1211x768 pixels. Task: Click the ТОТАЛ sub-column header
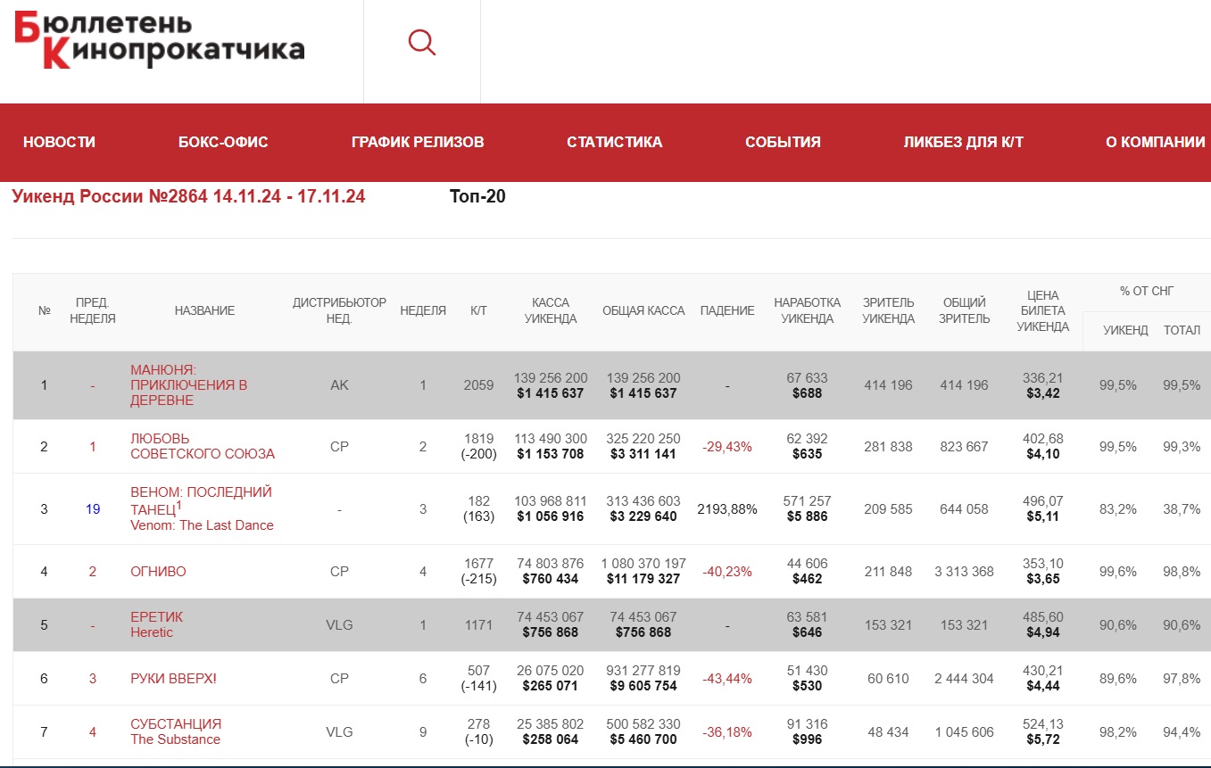click(1182, 330)
